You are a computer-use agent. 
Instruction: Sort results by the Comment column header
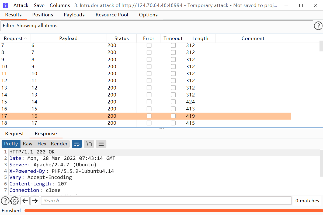pyautogui.click(x=253, y=38)
